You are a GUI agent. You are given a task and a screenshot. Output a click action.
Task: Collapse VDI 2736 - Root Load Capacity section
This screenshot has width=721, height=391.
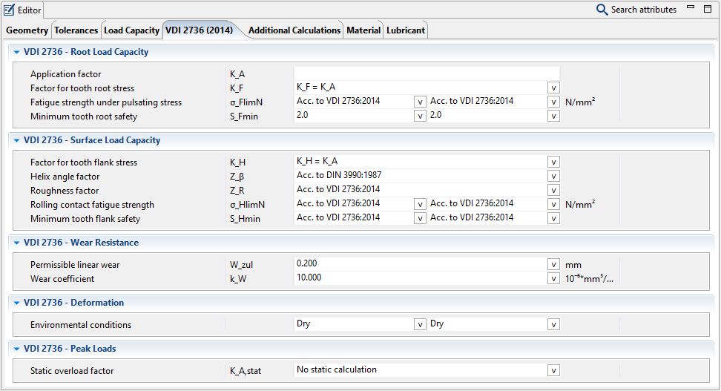tap(16, 52)
